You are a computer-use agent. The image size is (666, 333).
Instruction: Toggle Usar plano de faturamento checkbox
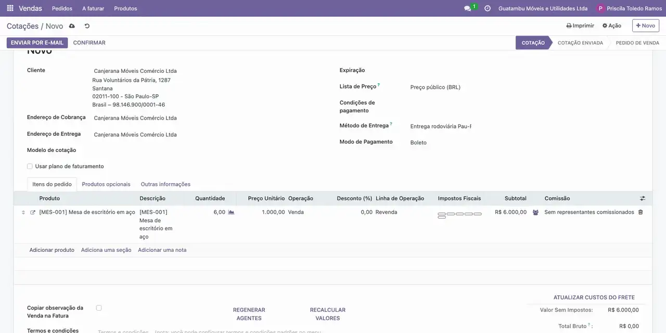30,166
